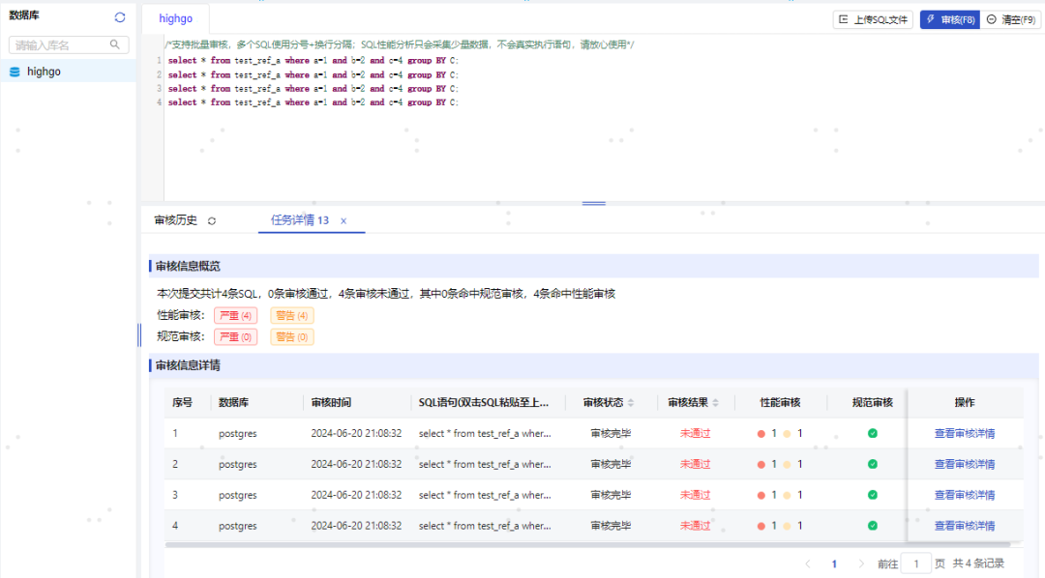1045x578 pixels.
Task: Click the 未通过 result in row 2
Action: 695,464
